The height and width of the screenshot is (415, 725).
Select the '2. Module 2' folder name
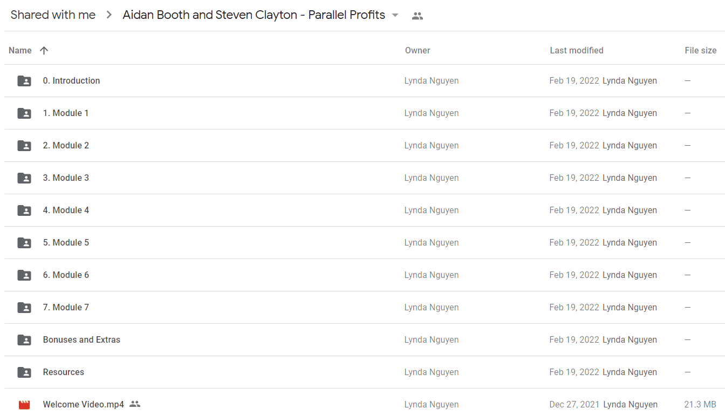[66, 145]
